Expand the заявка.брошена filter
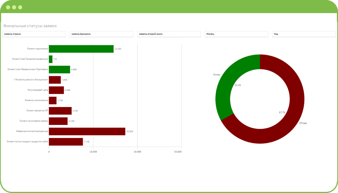The width and height of the screenshot is (338, 193). click(x=101, y=34)
